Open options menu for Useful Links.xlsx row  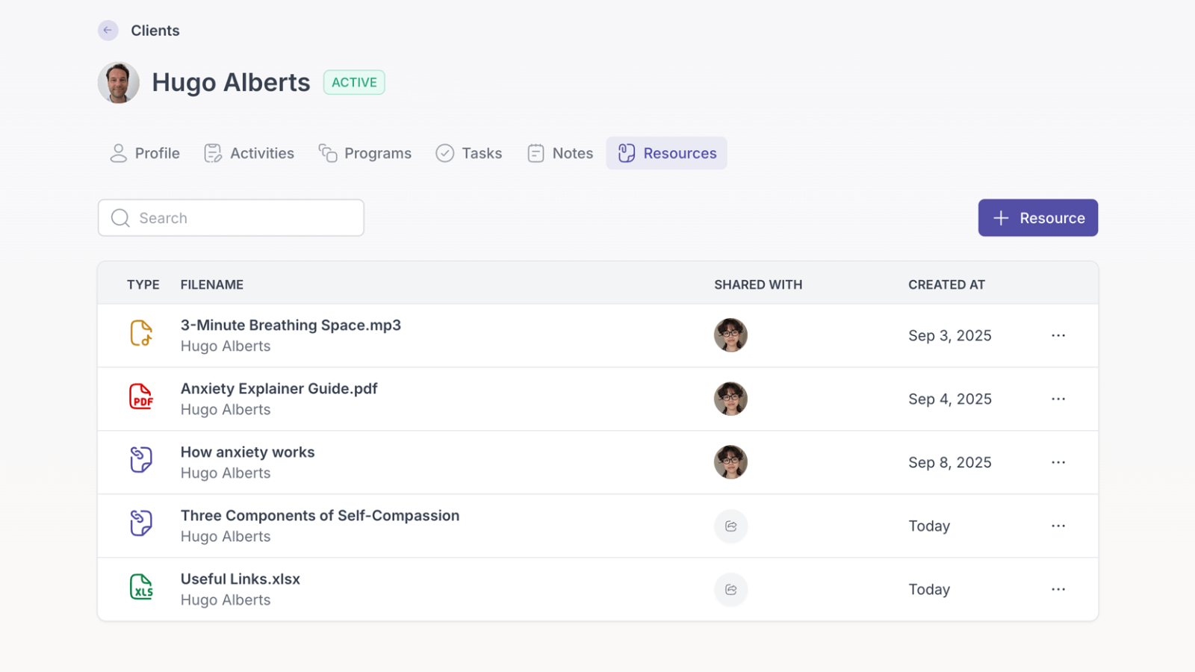1058,590
